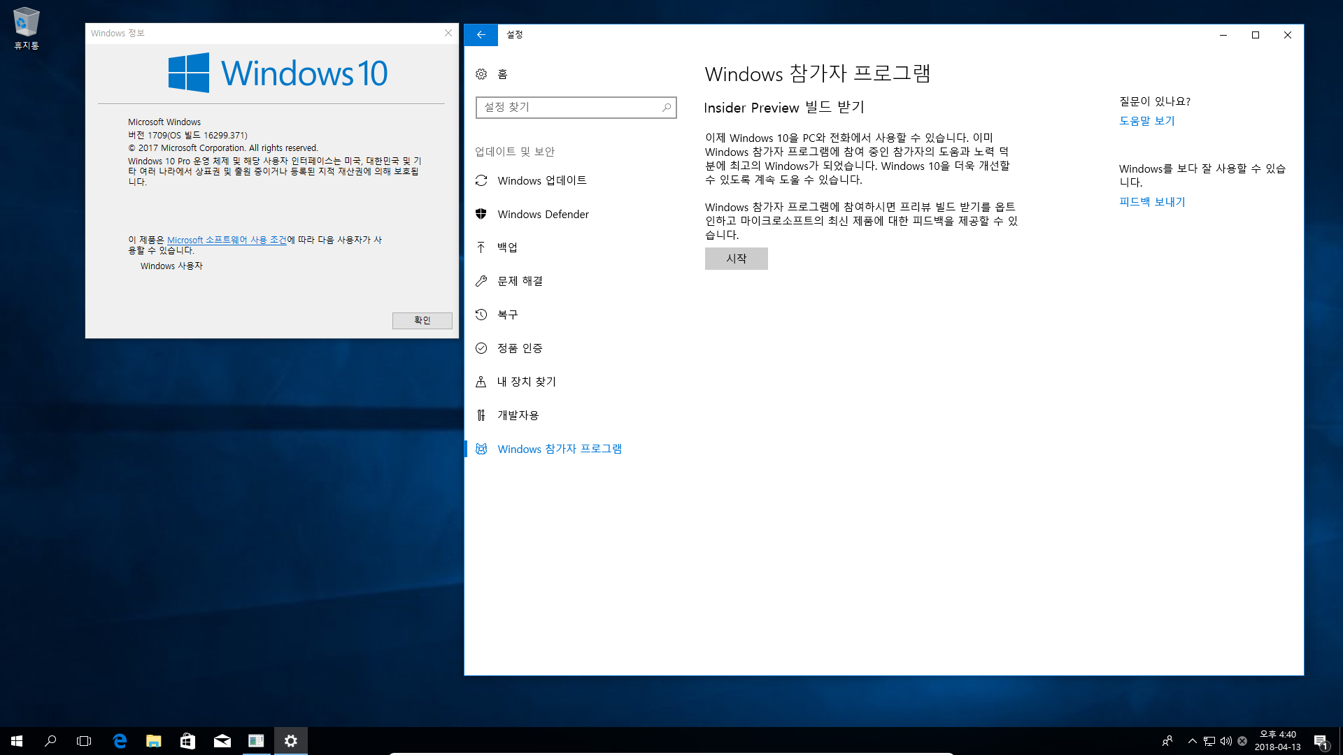Screen dimensions: 1343x755
Task: Open File Explorer from taskbar
Action: tap(154, 741)
